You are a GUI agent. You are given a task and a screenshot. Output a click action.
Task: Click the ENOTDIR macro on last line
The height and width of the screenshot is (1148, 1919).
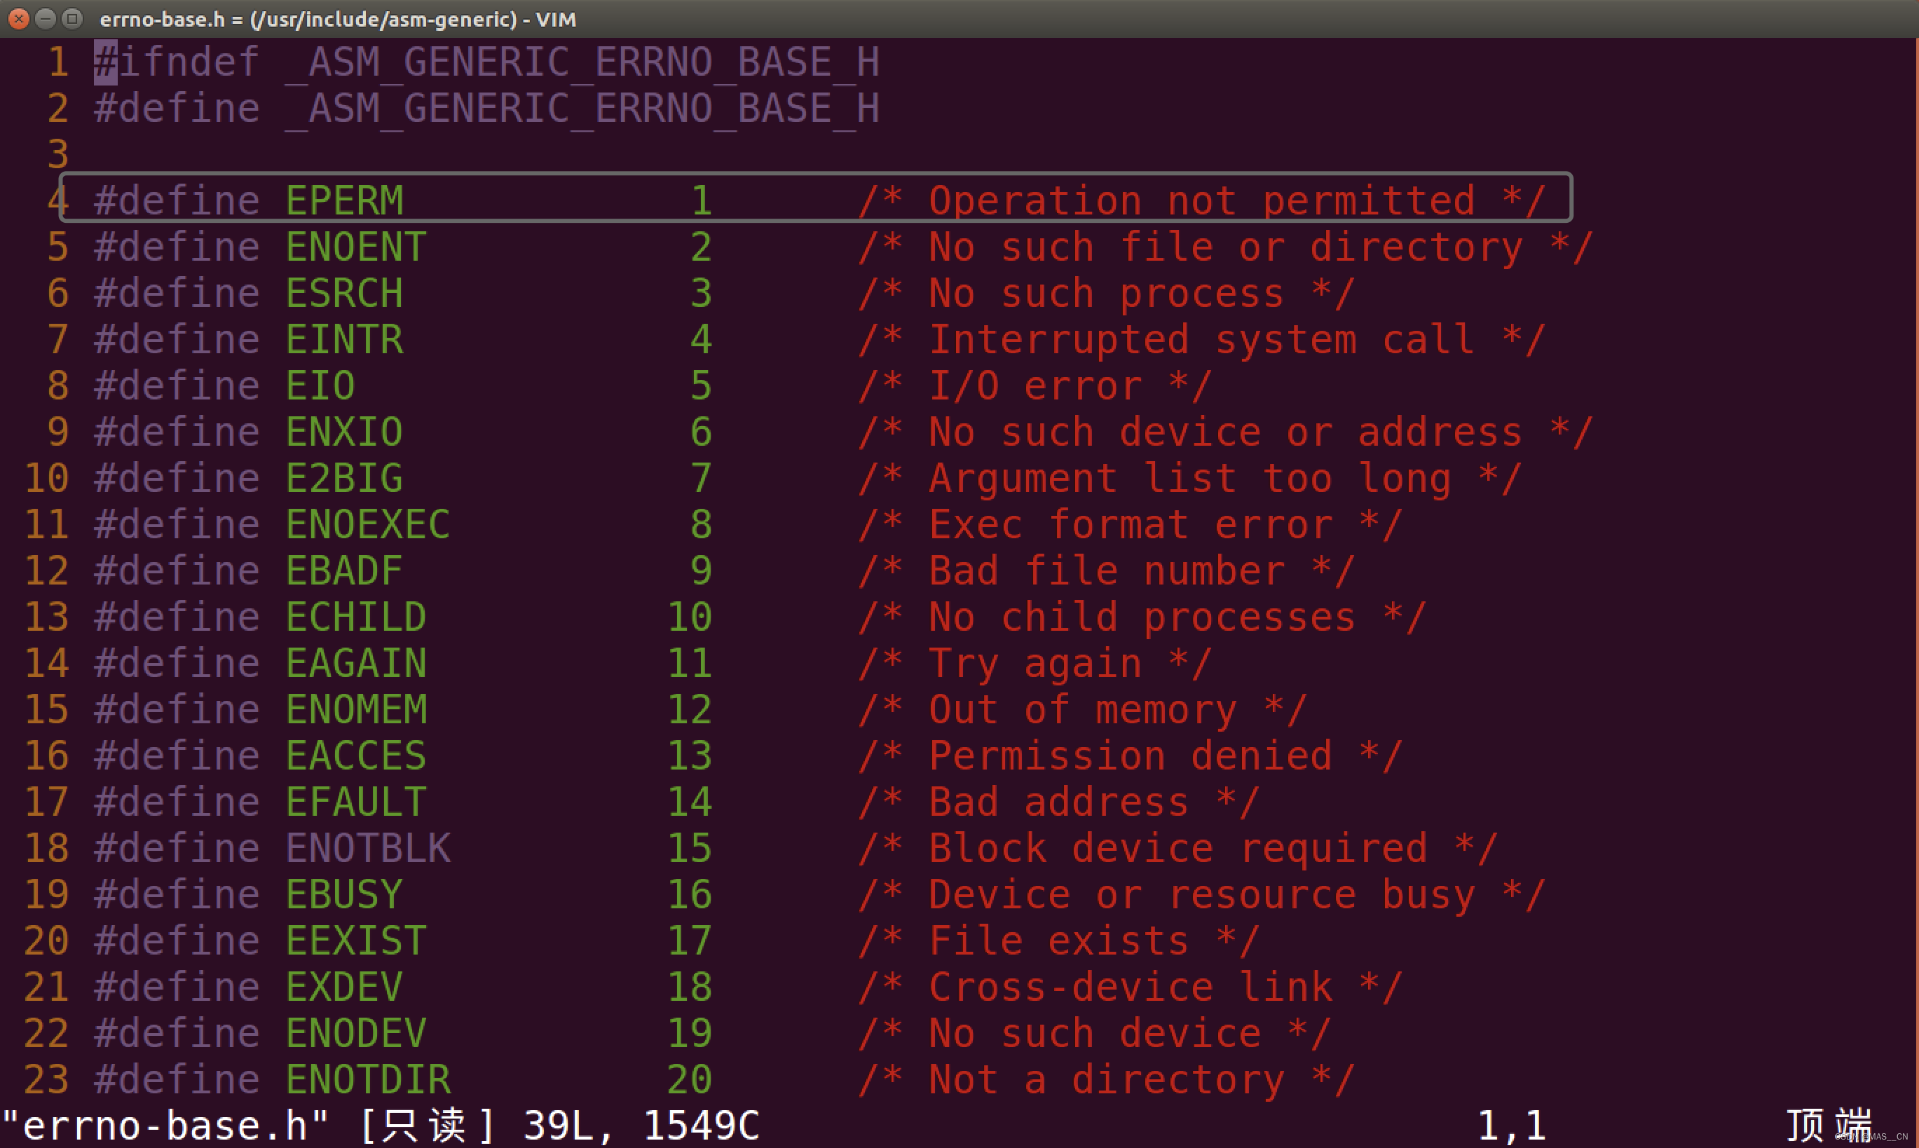(x=367, y=1079)
